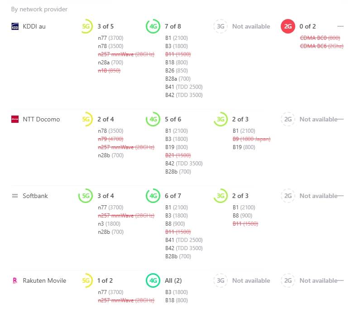Click the red 2G badge for KDDI au

288,26
